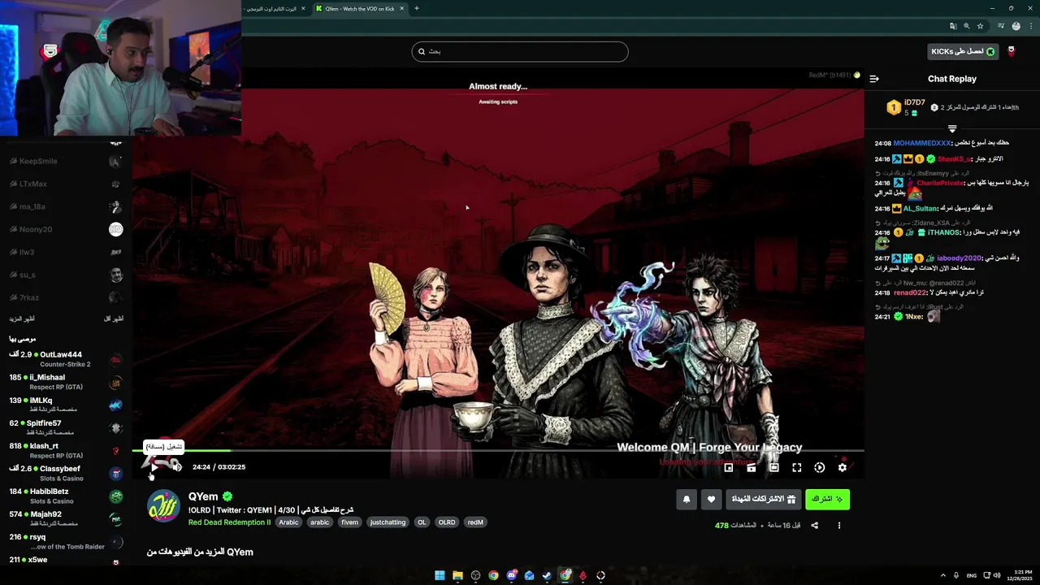Open iTHANOS username in chat
1040x585 pixels.
(944, 232)
